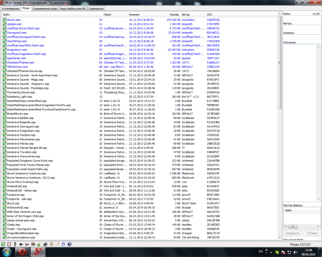This screenshot has width=322, height=257.
Task: Click the mod list vertical scrollbar thumb
Action: pos(279,63)
